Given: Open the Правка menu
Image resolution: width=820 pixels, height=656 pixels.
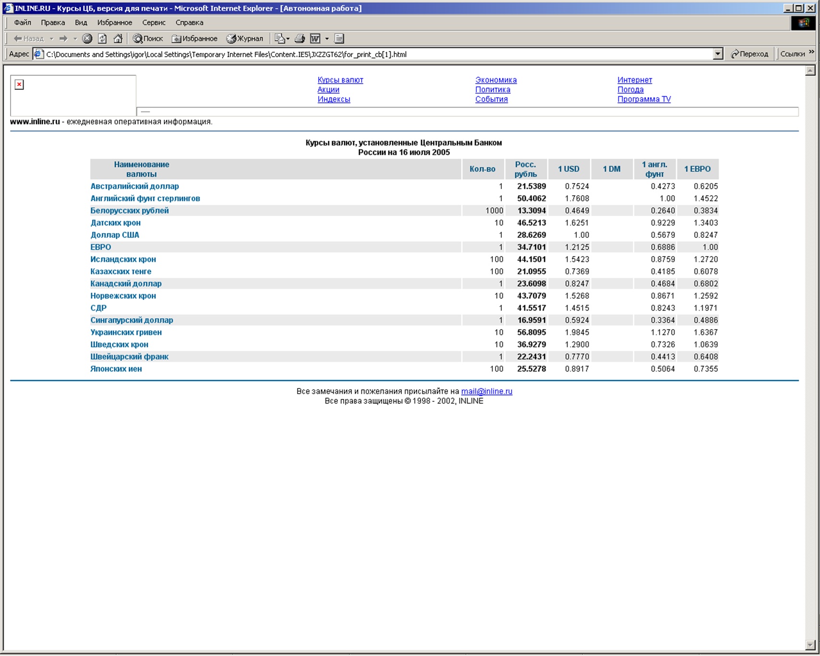Looking at the screenshot, I should 53,23.
